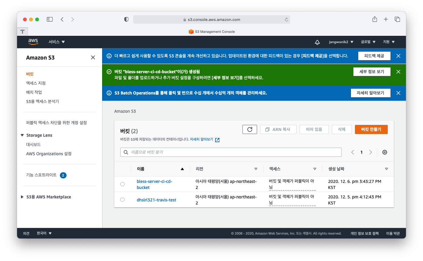Dismiss the S3 Batch Operations banner
This screenshot has height=261, width=423.
click(398, 93)
